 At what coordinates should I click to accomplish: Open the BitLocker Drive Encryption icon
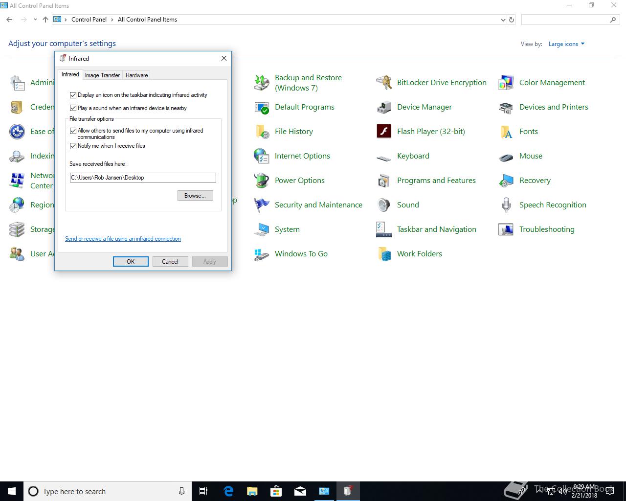pyautogui.click(x=384, y=83)
